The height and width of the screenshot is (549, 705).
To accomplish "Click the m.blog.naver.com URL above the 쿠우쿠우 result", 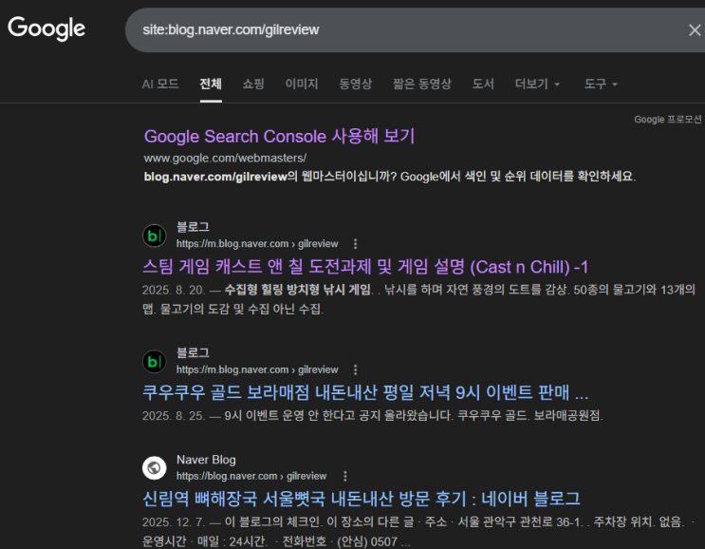I will coord(257,369).
